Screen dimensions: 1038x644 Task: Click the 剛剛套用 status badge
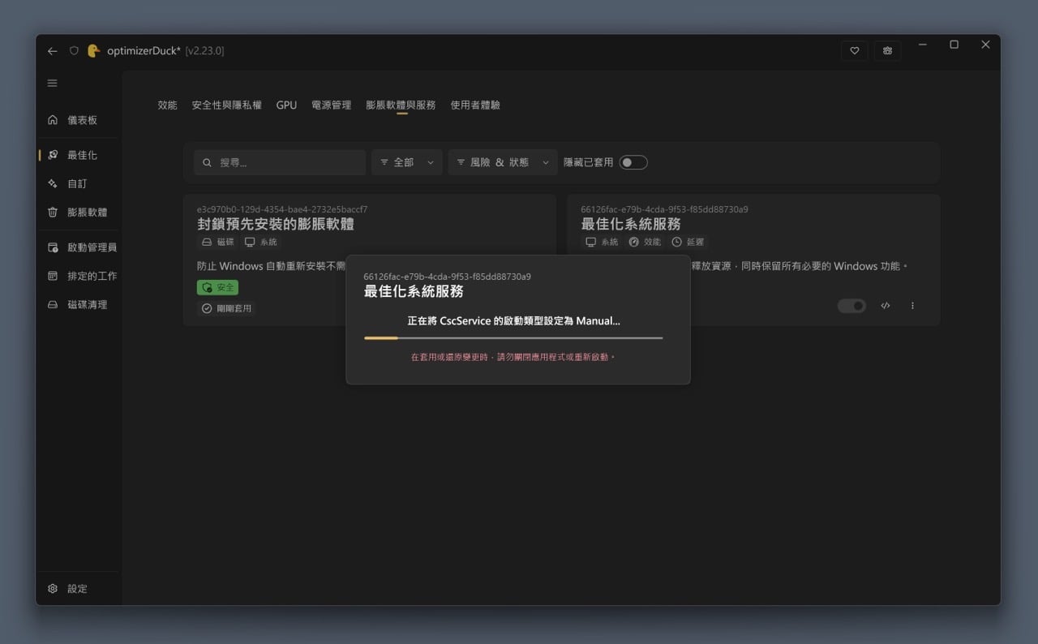(226, 308)
